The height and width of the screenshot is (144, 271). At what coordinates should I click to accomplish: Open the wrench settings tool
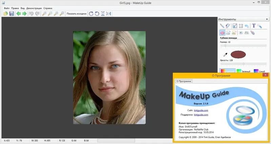(x=259, y=26)
